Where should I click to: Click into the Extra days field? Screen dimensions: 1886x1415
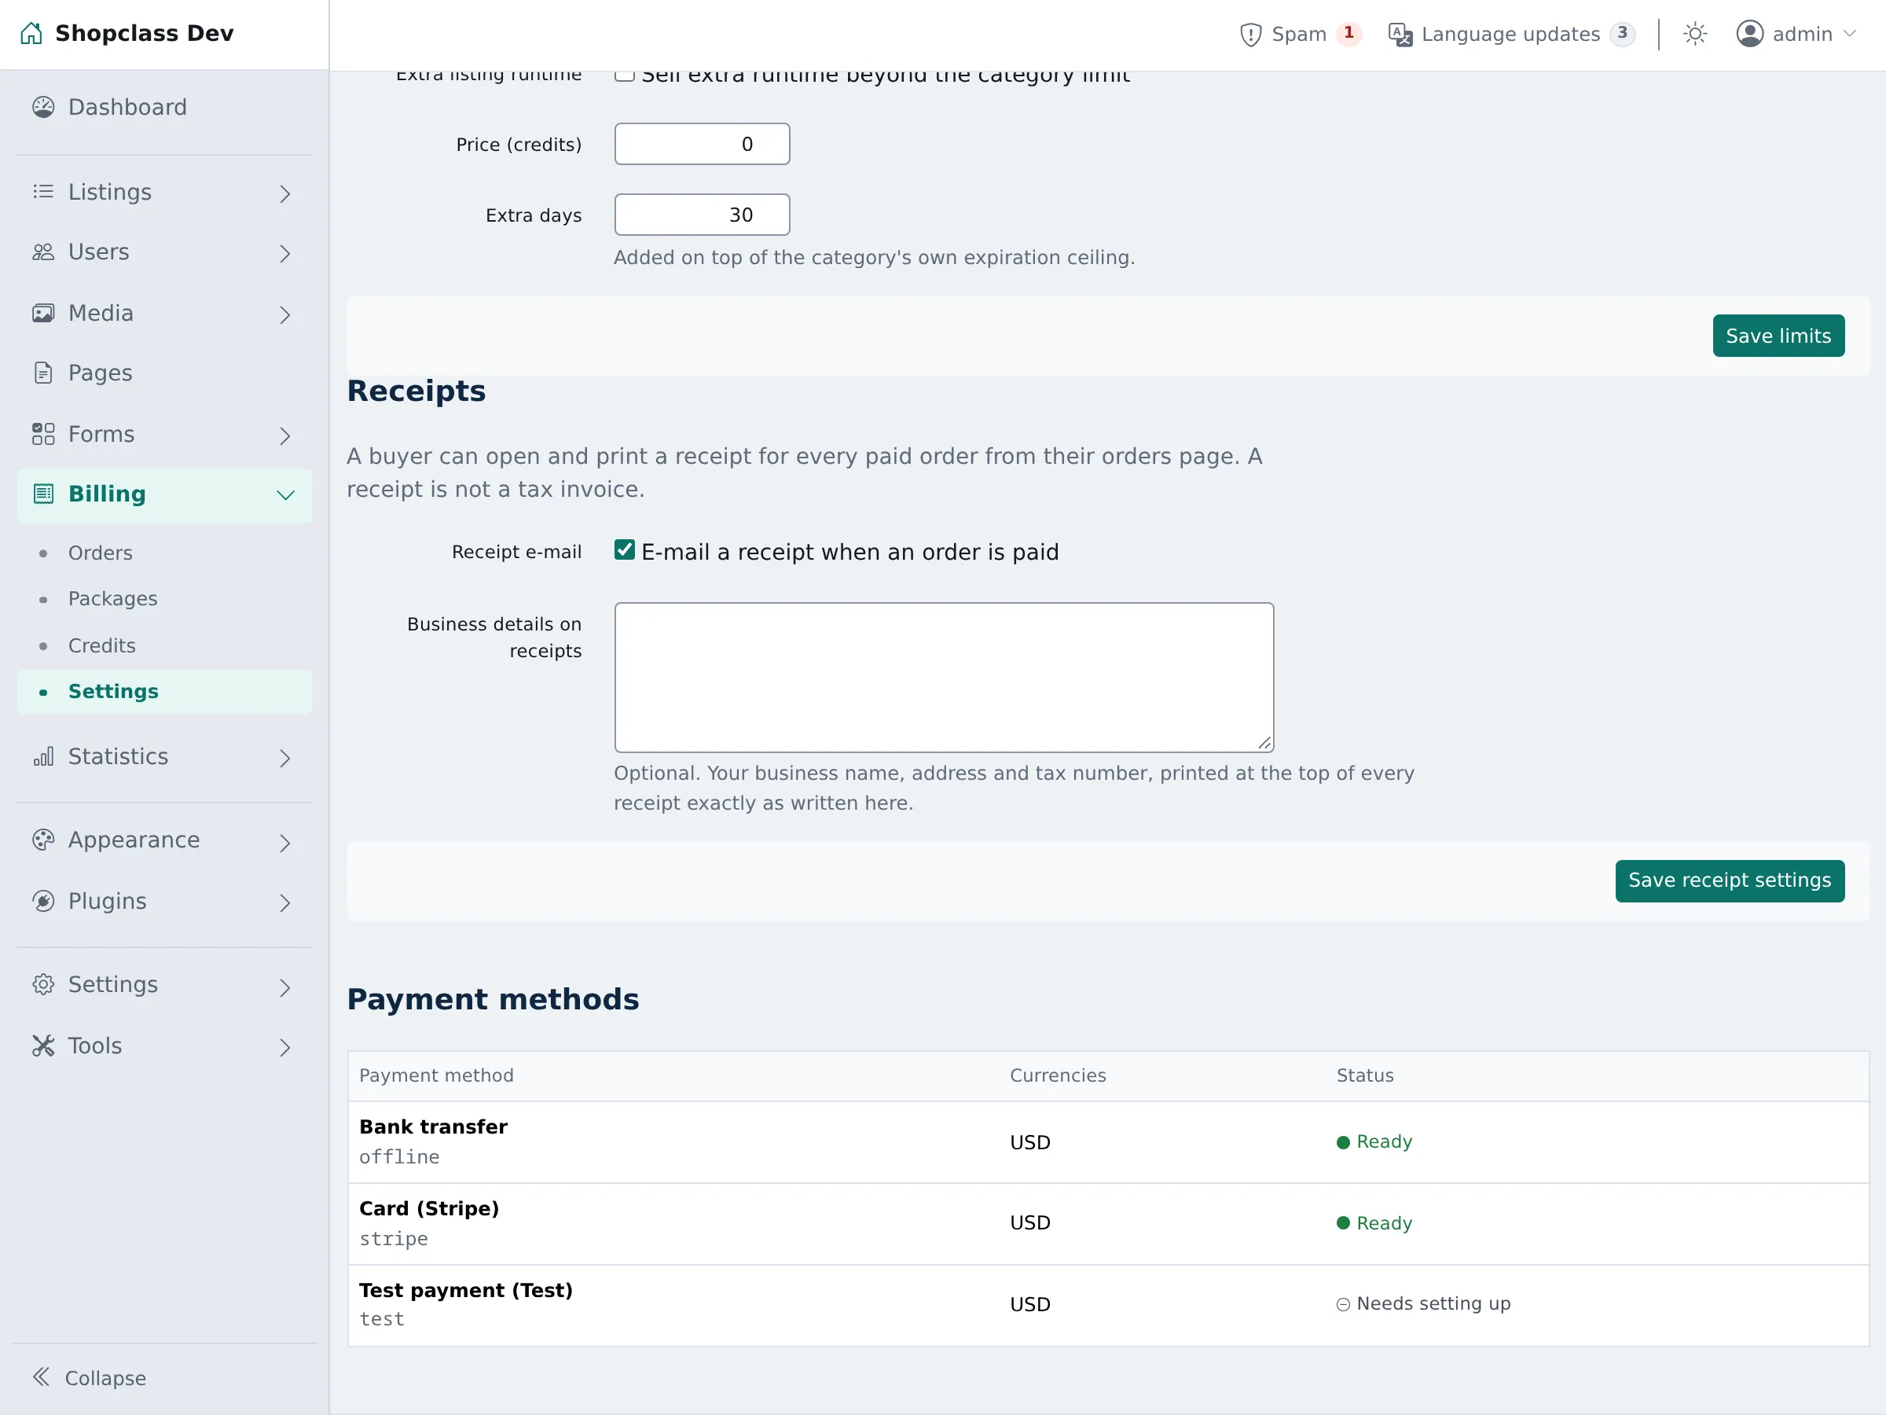[703, 215]
